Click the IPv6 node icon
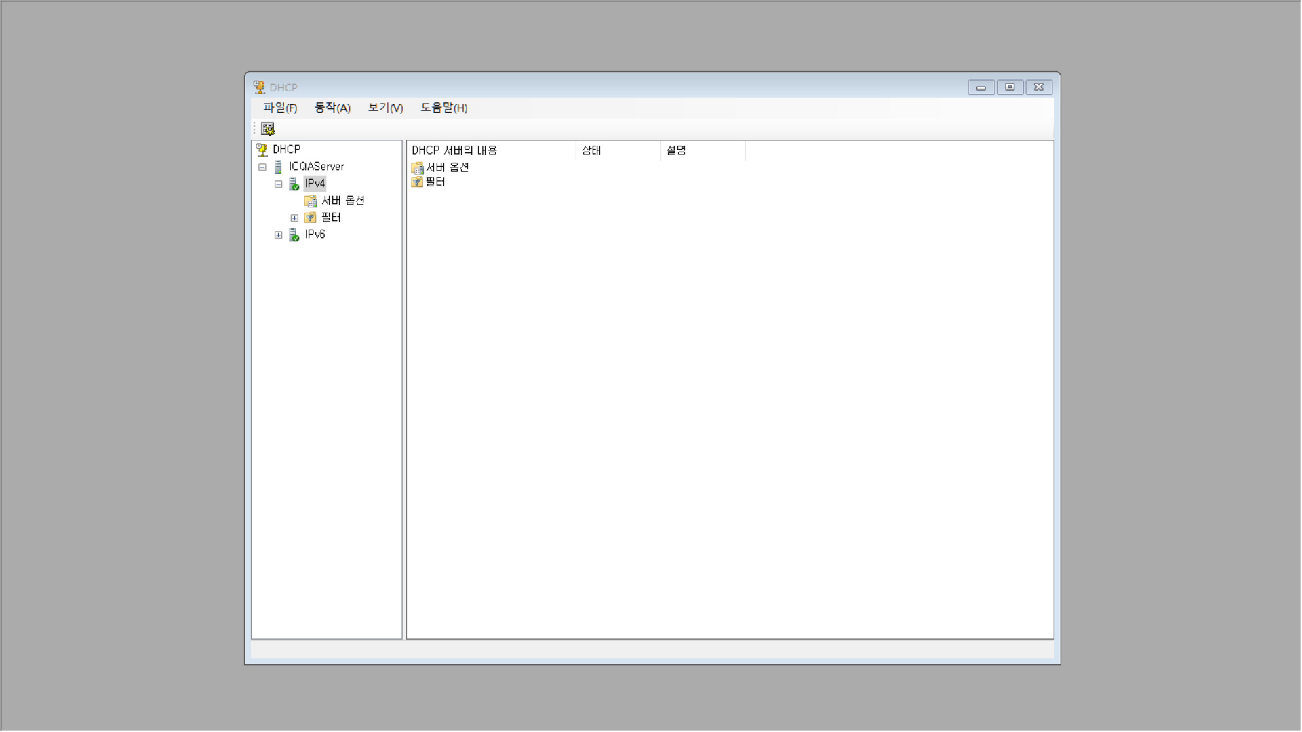 coord(294,235)
